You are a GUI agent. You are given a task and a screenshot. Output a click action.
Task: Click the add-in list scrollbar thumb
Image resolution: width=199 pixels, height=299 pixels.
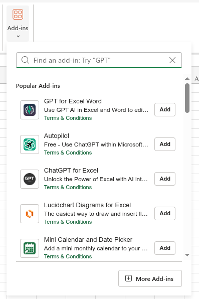pos(187,98)
